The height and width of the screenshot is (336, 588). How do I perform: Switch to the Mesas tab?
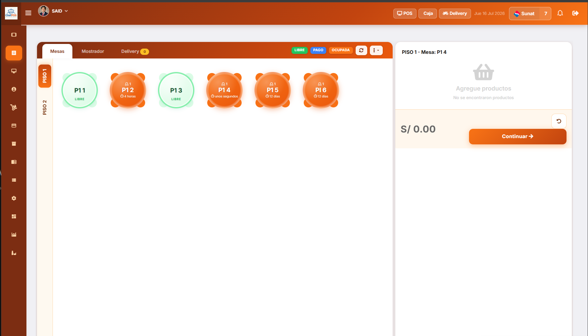click(x=57, y=51)
